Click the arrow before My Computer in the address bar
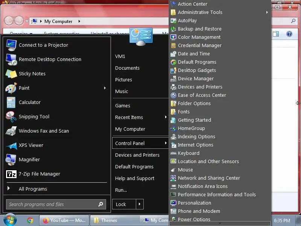The height and width of the screenshot is (226, 301). [x=41, y=21]
